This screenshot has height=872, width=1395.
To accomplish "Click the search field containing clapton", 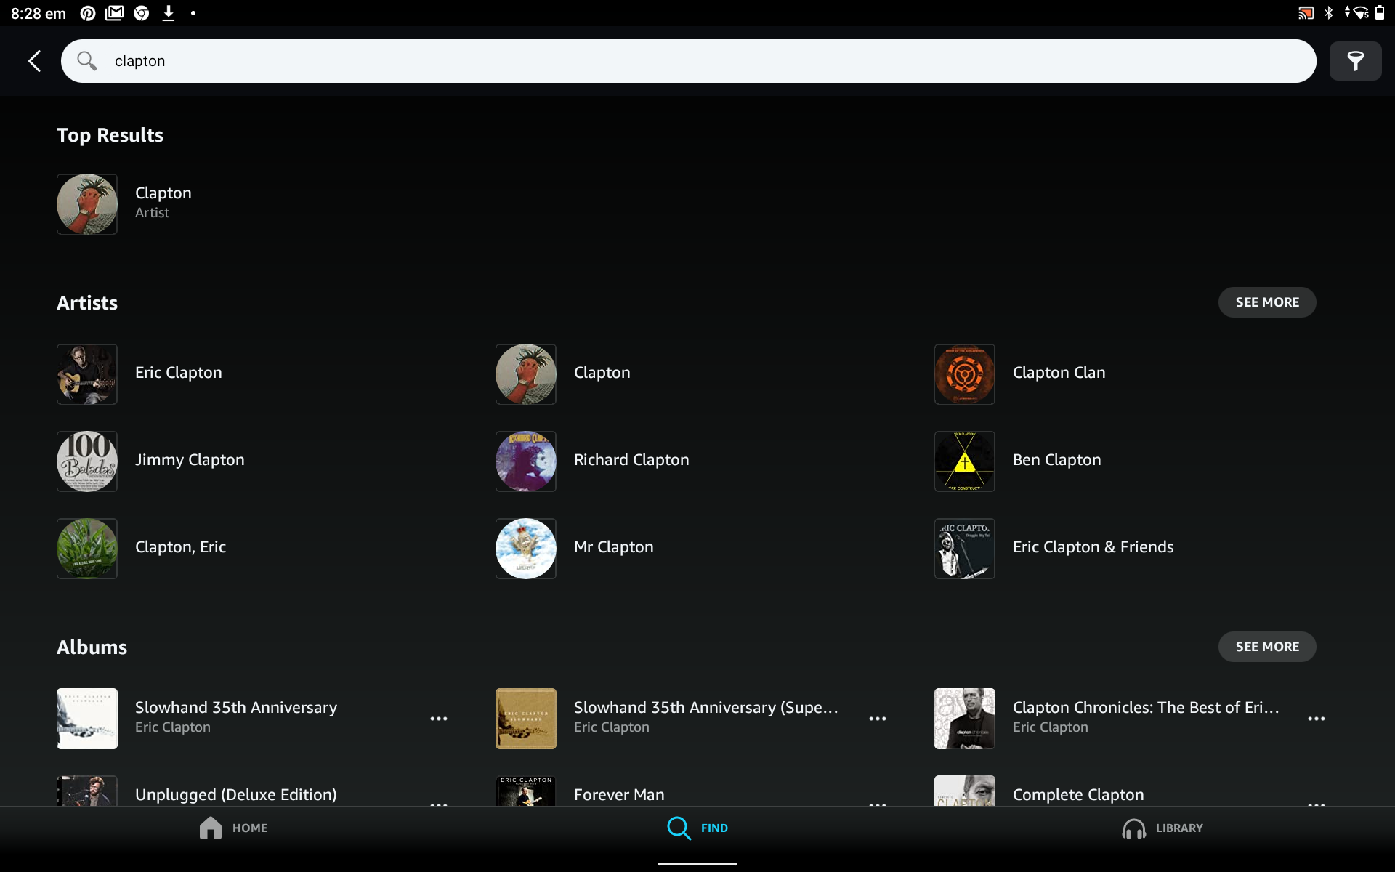I will (x=688, y=61).
